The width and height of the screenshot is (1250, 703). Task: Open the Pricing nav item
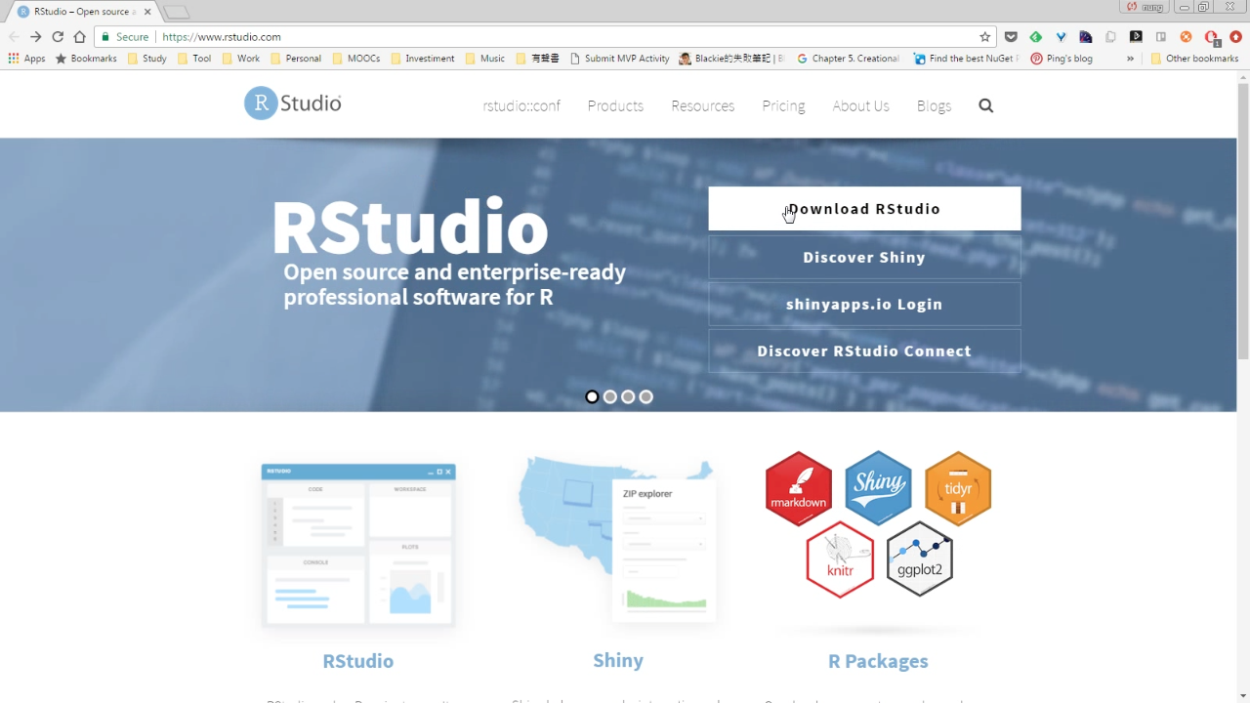click(783, 105)
